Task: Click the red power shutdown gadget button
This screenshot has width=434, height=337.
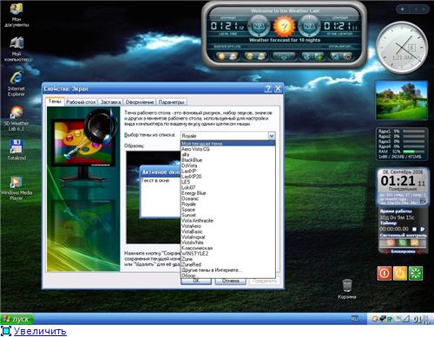Action: click(x=385, y=273)
